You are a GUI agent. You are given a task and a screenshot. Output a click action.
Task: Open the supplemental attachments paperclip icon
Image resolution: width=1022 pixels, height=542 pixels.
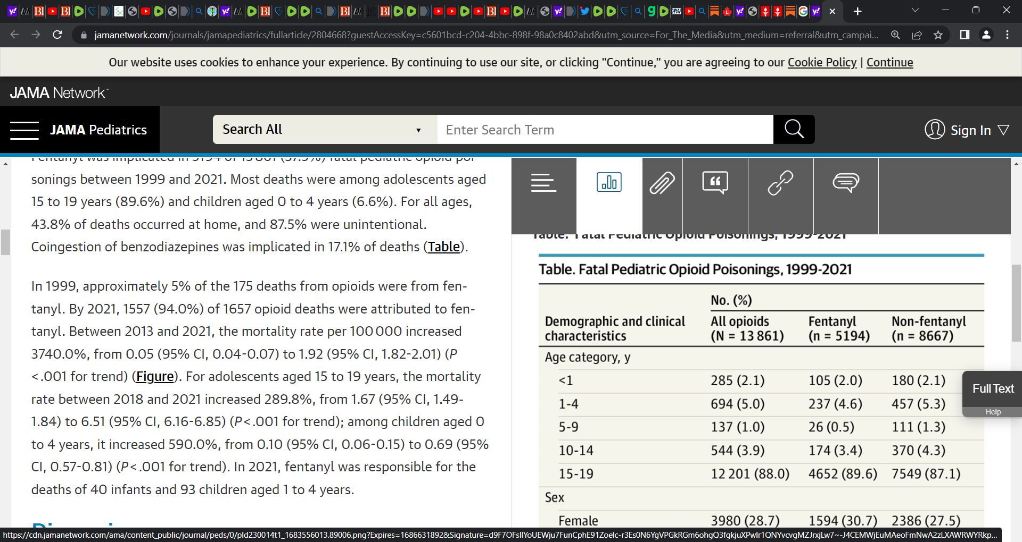coord(662,183)
